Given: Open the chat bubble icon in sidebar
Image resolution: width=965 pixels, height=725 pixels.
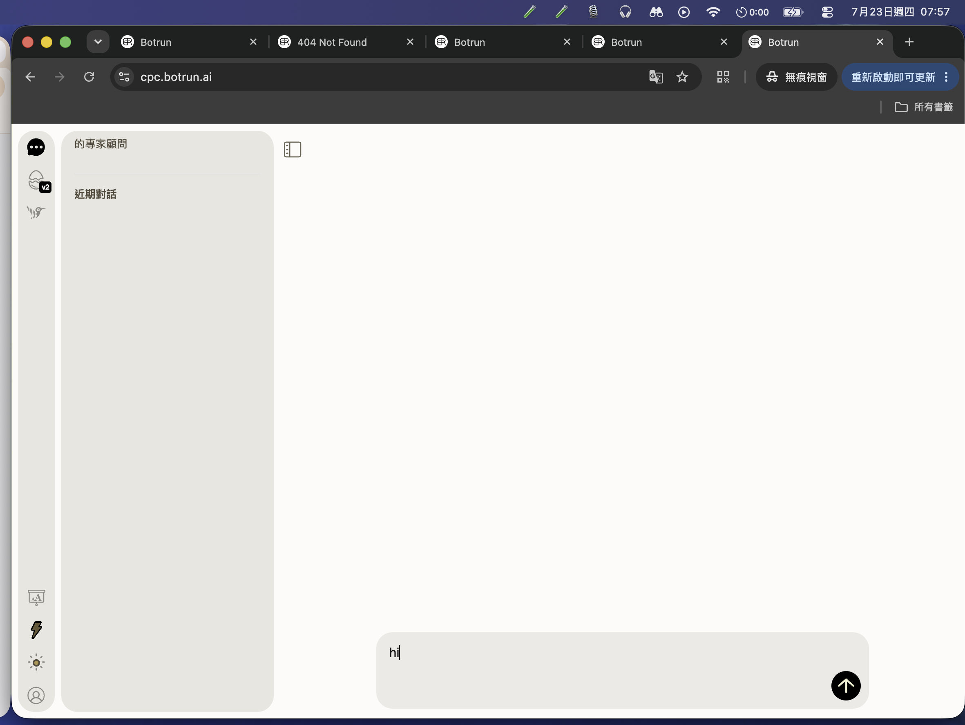Looking at the screenshot, I should pos(36,147).
